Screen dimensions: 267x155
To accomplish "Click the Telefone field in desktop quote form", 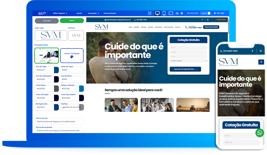I will pos(189,52).
